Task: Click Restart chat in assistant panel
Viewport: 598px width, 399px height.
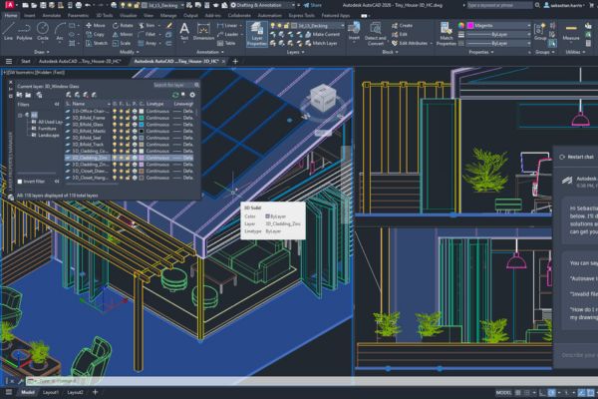Action: click(577, 157)
